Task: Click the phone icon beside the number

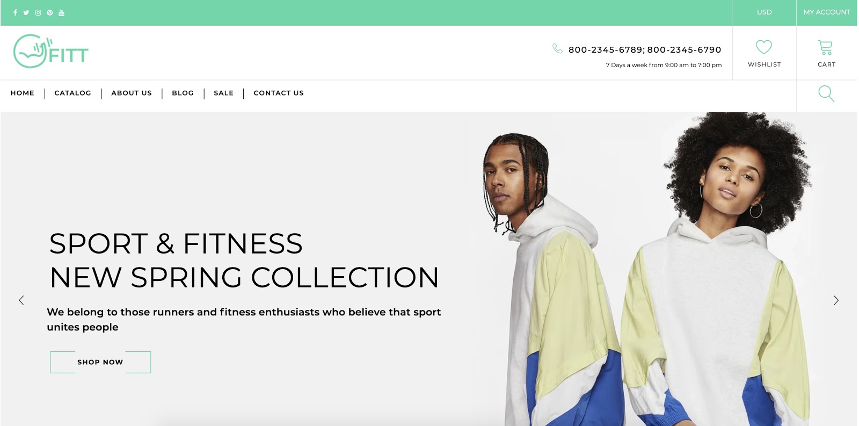Action: [558, 48]
